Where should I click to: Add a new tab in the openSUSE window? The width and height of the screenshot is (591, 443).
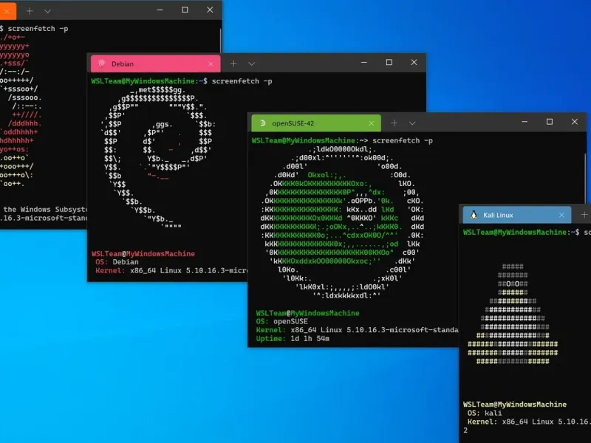(394, 123)
